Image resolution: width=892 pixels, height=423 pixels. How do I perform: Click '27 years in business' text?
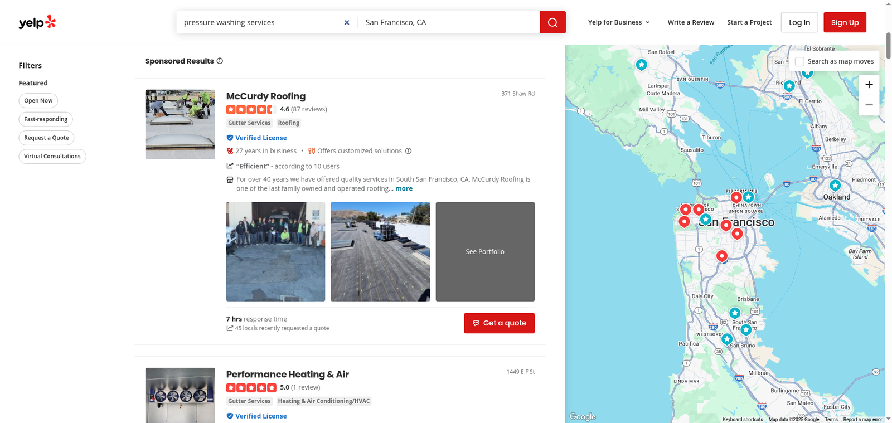coord(266,151)
